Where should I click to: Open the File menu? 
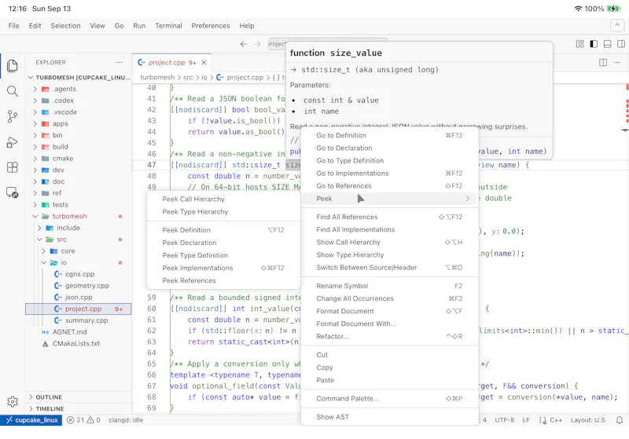tap(13, 26)
